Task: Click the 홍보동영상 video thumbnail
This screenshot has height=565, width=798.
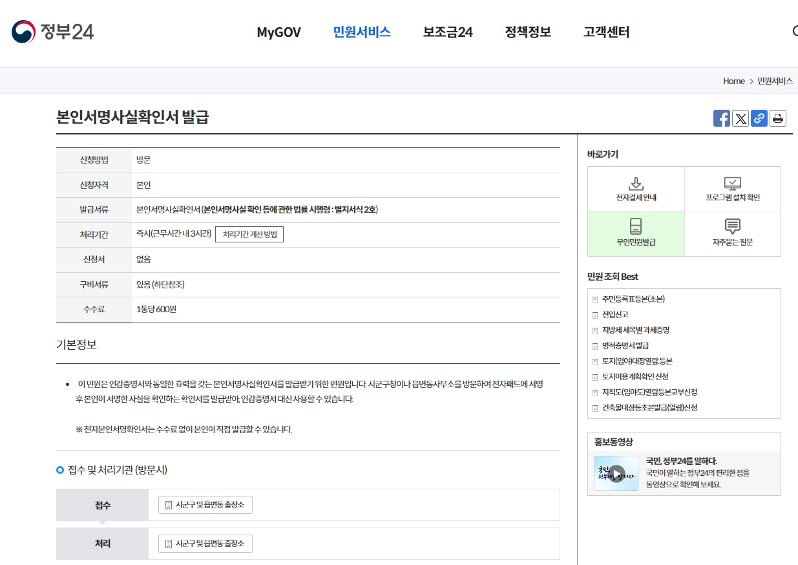Action: pos(616,471)
